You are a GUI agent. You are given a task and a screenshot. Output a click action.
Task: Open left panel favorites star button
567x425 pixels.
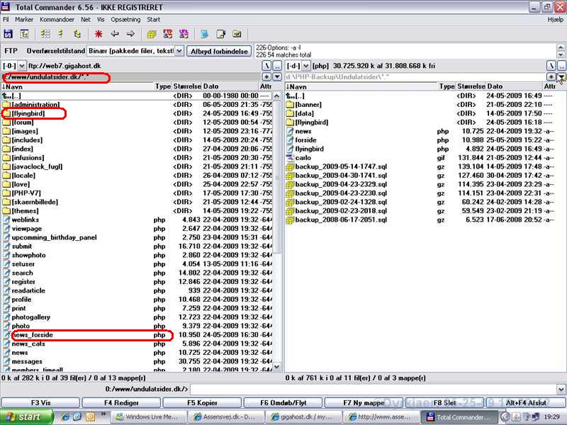[x=266, y=77]
